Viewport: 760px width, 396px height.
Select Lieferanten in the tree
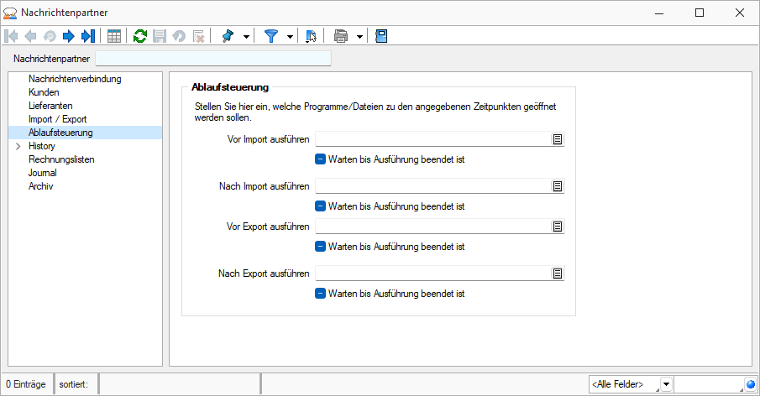pos(50,106)
